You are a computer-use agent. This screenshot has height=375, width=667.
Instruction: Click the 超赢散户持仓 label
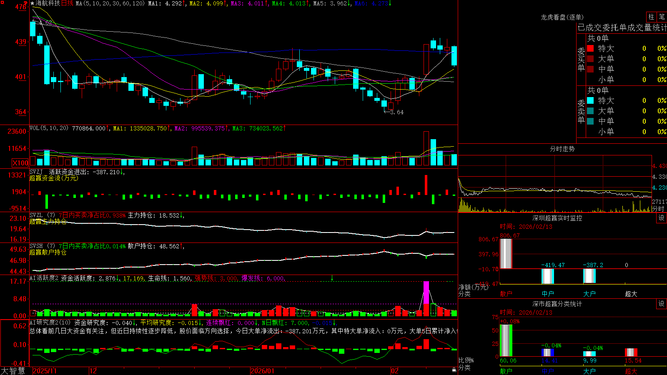[x=48, y=252]
